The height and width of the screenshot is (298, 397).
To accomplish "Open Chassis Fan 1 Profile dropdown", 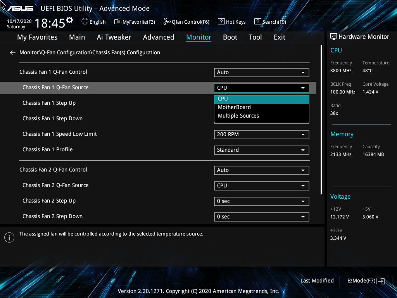I will tap(262, 150).
